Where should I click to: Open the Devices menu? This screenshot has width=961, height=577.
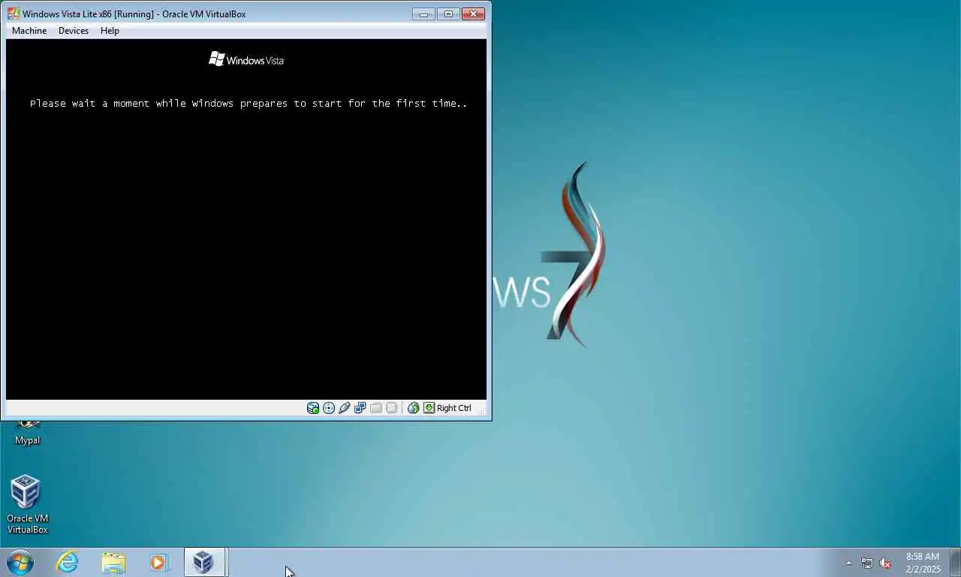74,31
